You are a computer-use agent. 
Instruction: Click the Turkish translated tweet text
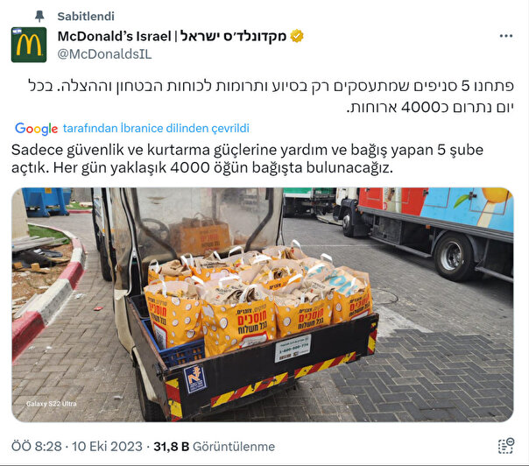[x=247, y=159]
